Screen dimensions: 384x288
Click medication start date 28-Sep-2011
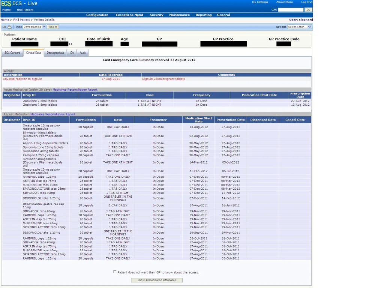[198, 232]
